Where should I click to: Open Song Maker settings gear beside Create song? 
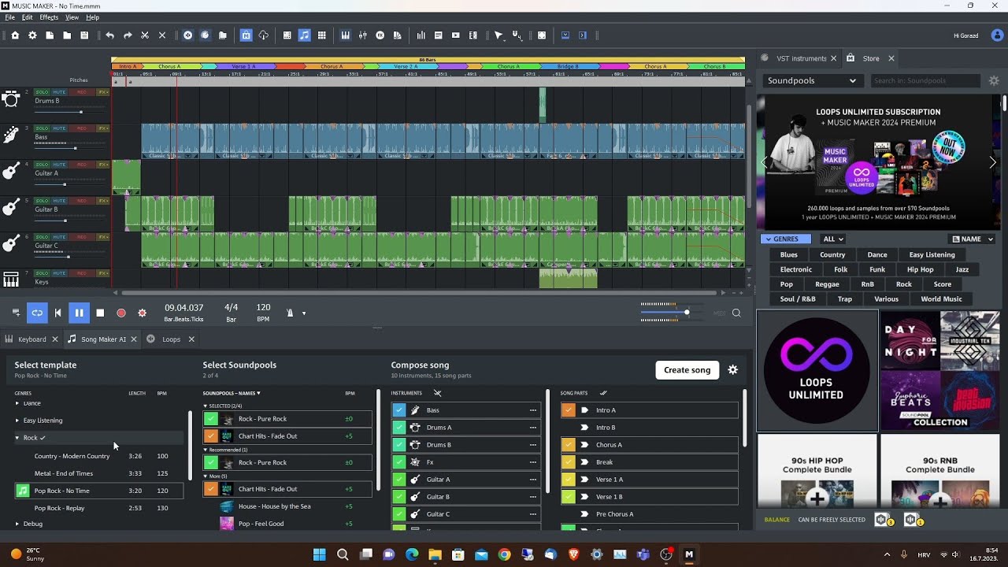pos(732,370)
